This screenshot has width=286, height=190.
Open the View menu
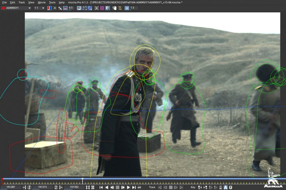click(x=31, y=2)
